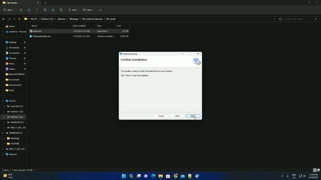Screen dimensions: 321x180
Task: Go forward with the Forward arrow
Action: point(9,19)
